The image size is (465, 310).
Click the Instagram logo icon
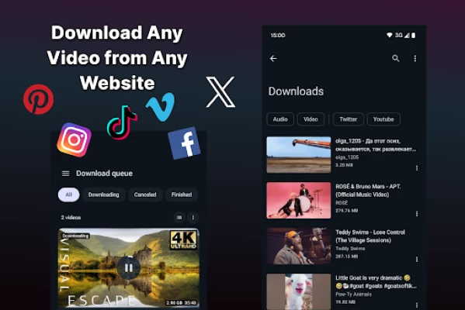75,139
